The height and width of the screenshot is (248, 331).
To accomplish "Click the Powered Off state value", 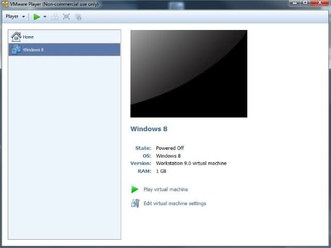I will [x=170, y=148].
